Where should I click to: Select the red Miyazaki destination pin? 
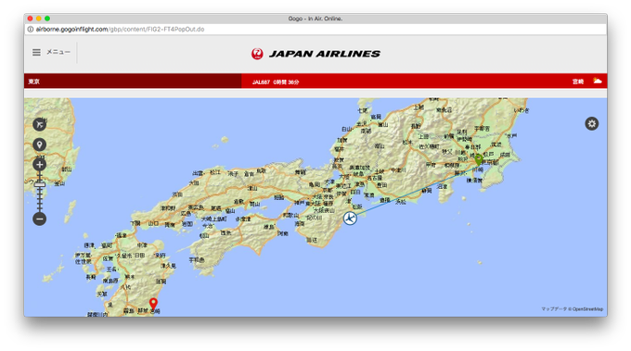click(153, 304)
